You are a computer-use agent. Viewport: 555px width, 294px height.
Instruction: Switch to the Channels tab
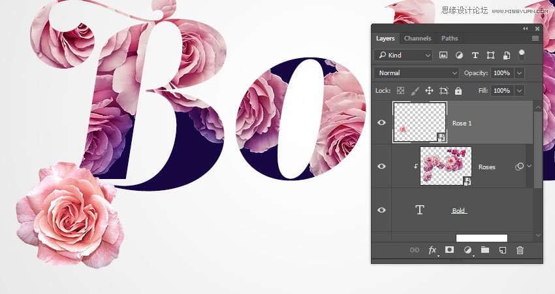pos(418,39)
